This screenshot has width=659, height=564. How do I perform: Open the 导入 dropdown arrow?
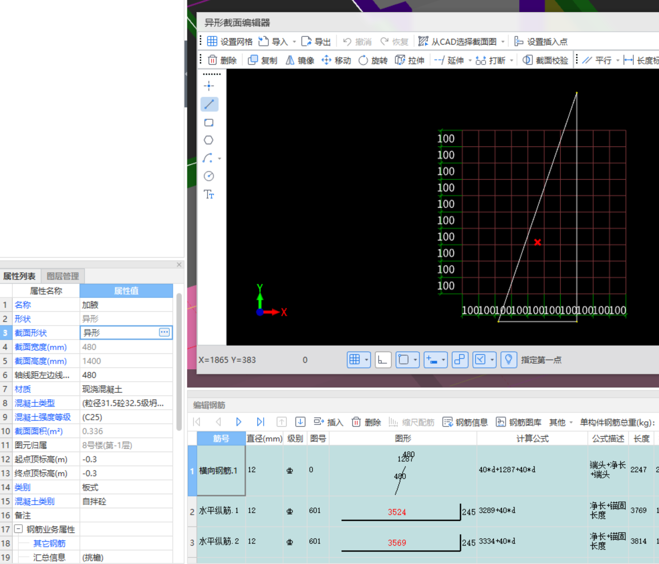[294, 42]
